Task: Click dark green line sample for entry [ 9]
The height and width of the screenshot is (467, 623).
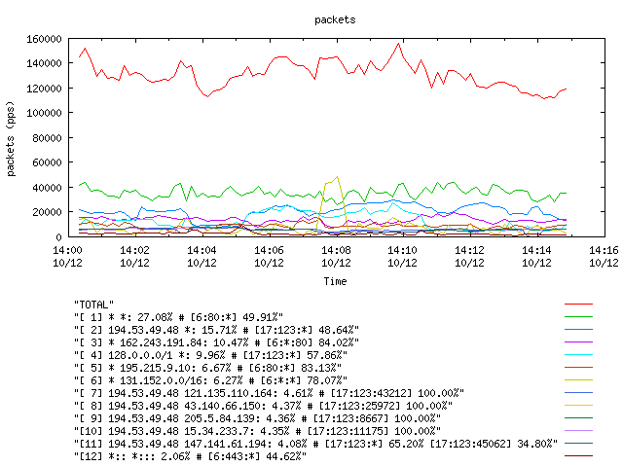Action: pyautogui.click(x=578, y=417)
